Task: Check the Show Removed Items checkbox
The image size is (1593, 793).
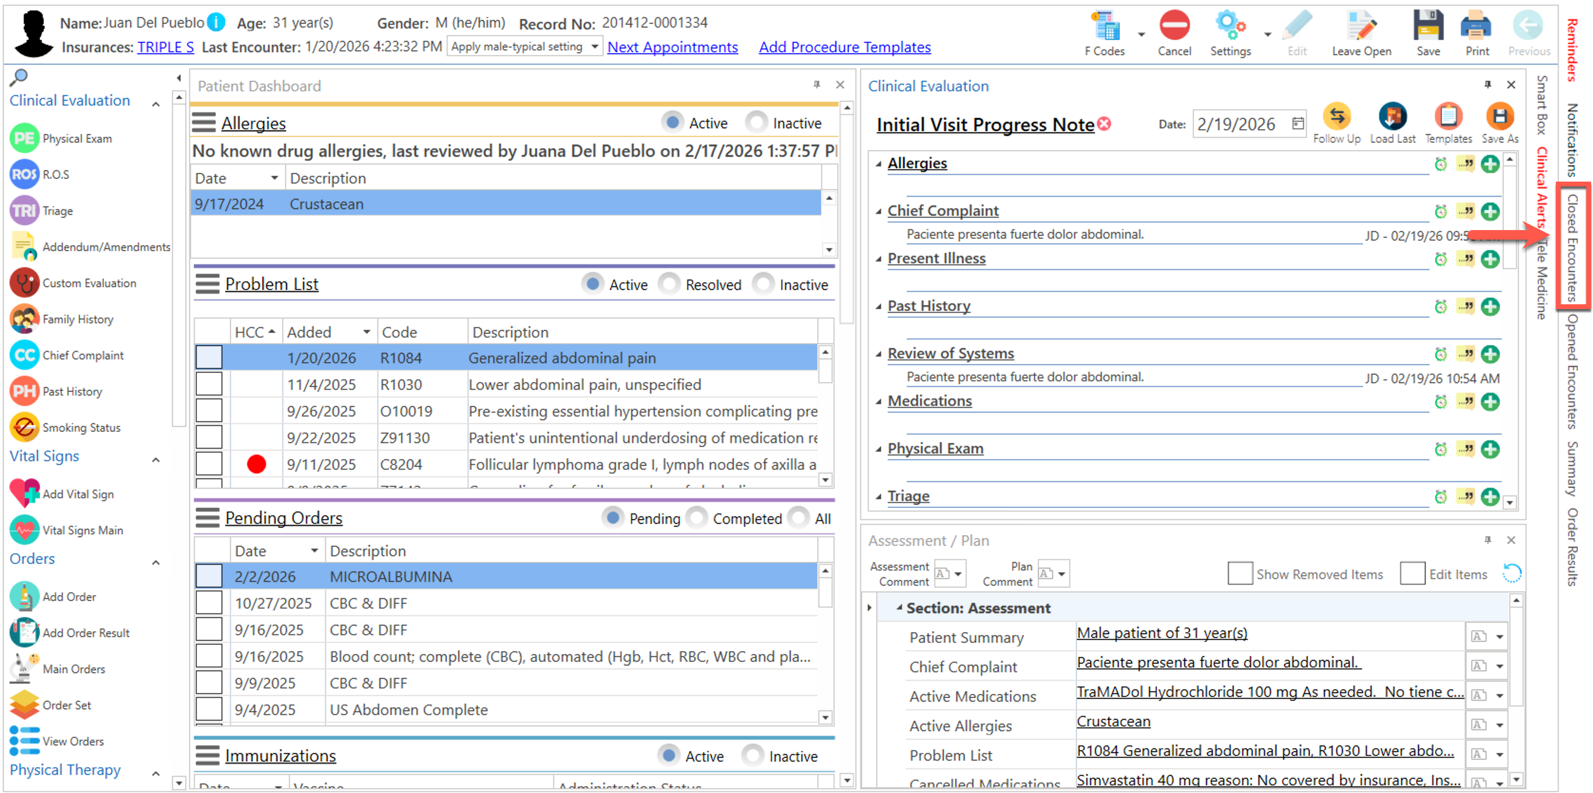Action: 1239,573
